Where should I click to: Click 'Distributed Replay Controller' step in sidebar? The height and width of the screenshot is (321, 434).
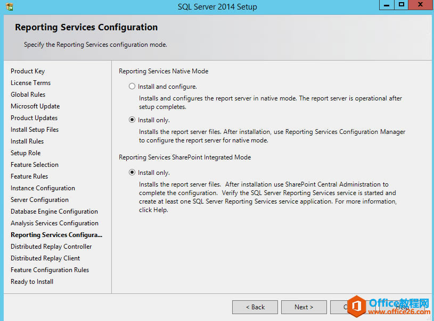pyautogui.click(x=51, y=247)
